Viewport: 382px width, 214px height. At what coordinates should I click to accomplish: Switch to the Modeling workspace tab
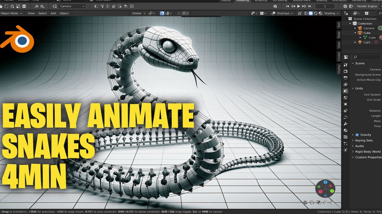point(243,1)
